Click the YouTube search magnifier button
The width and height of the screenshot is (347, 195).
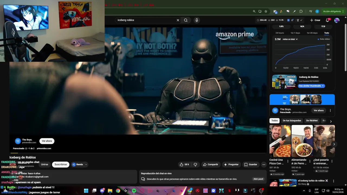point(186,20)
